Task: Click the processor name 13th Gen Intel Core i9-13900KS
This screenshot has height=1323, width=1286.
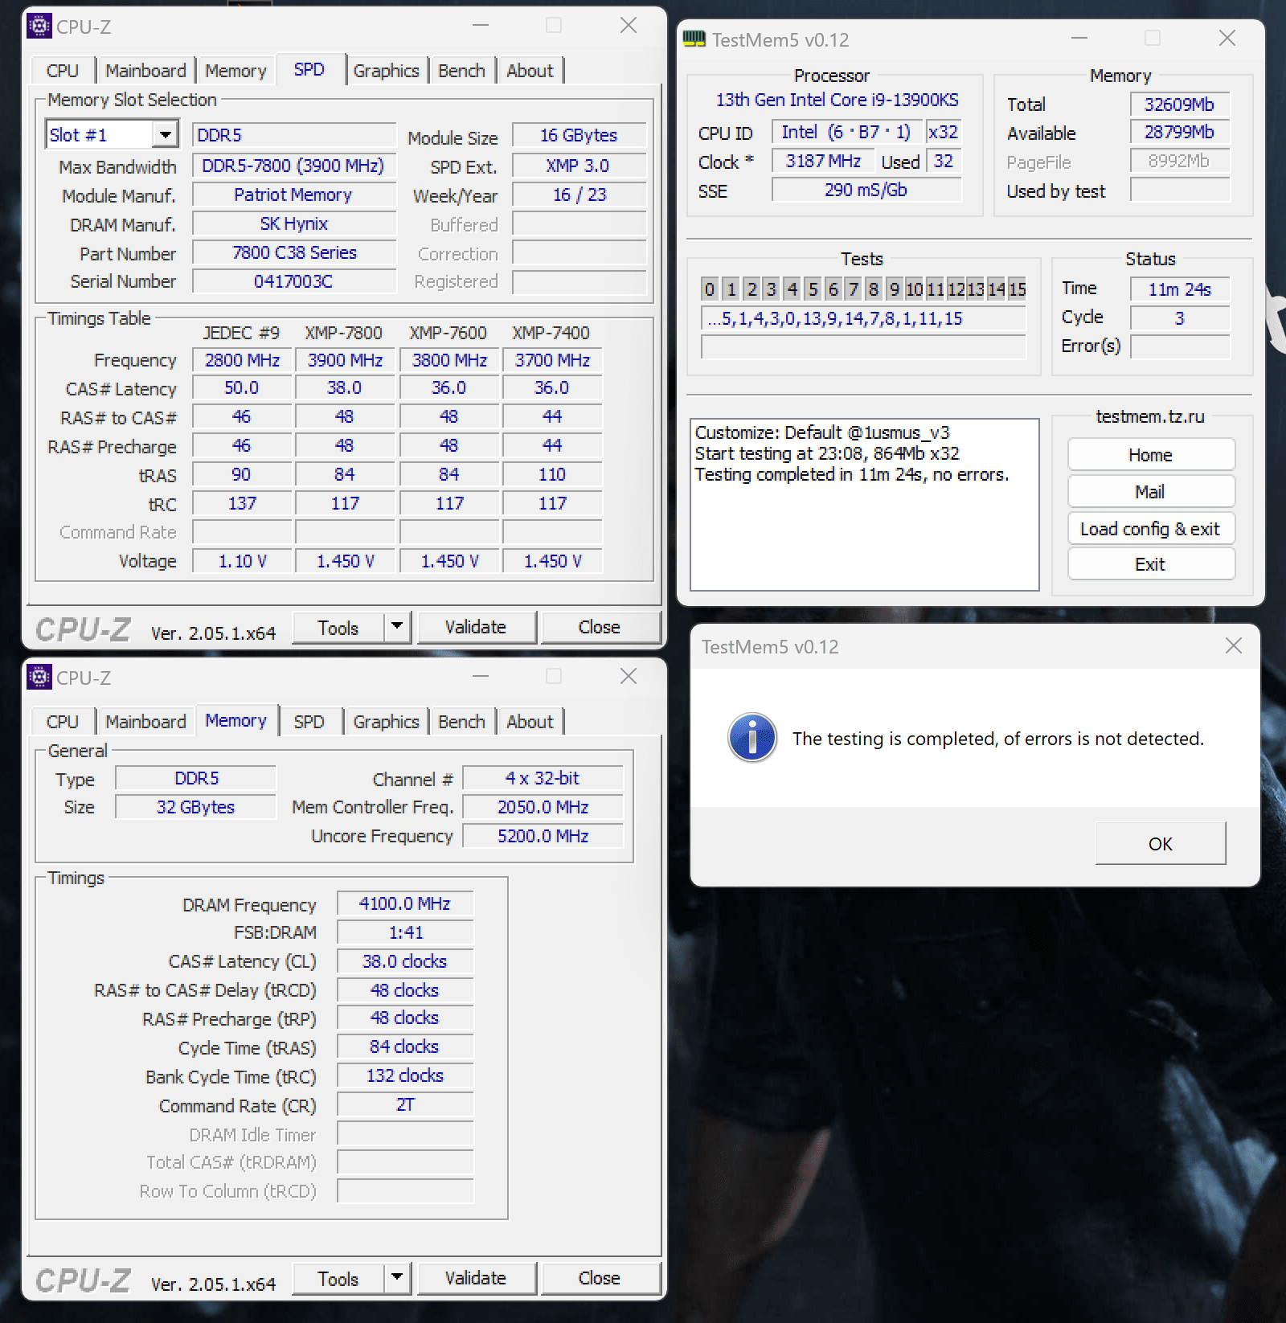Action: [x=838, y=100]
